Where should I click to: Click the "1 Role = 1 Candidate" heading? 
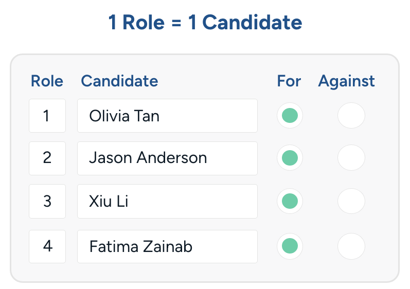point(205,23)
